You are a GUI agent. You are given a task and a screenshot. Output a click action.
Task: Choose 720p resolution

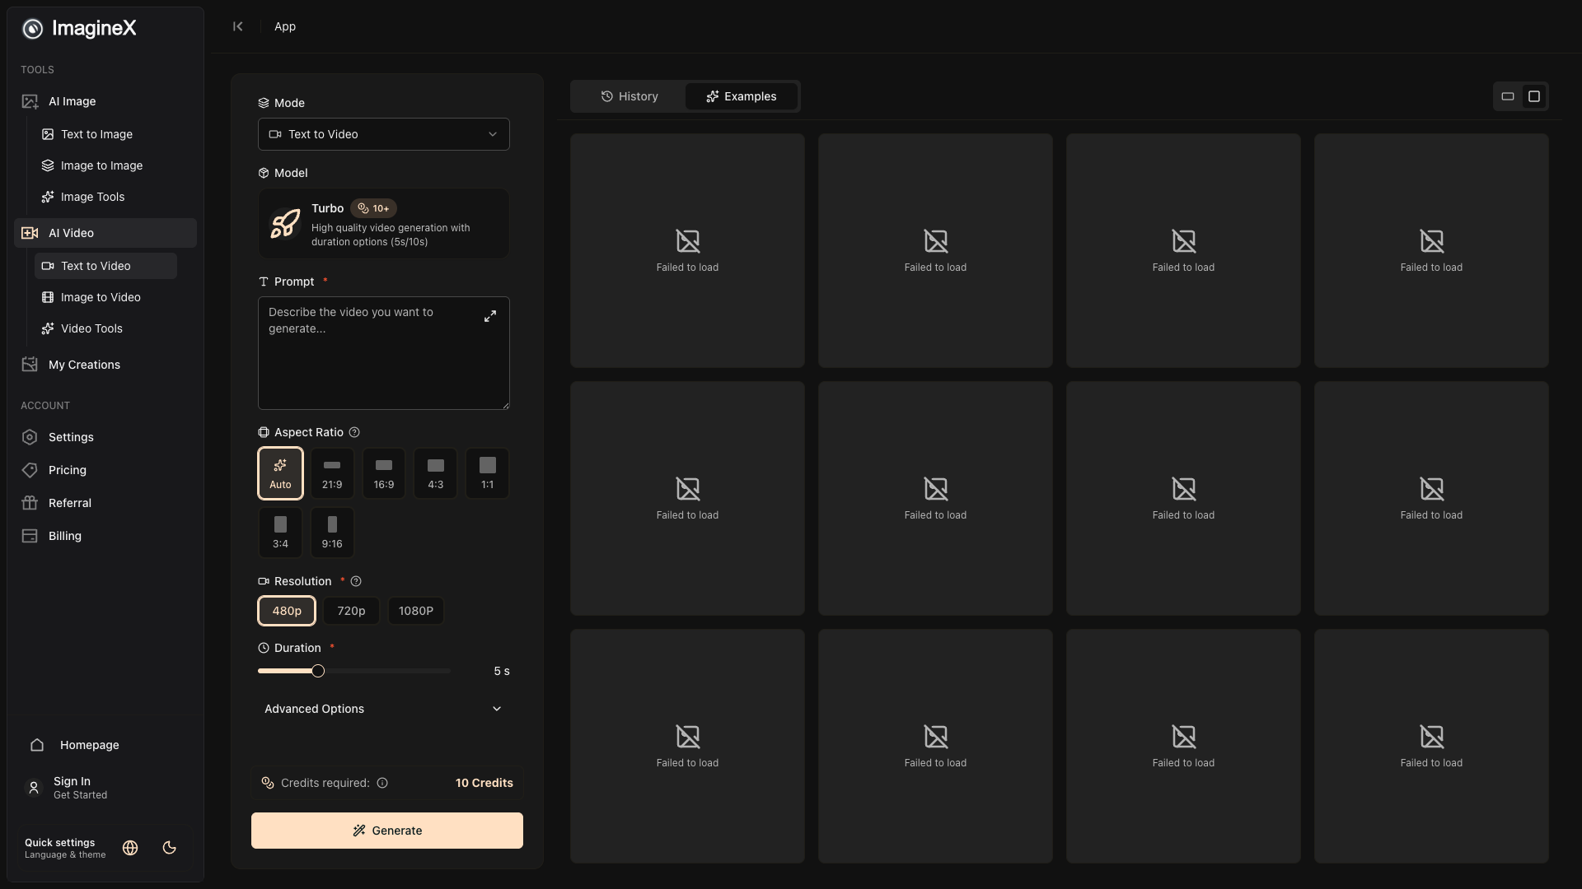pos(351,611)
